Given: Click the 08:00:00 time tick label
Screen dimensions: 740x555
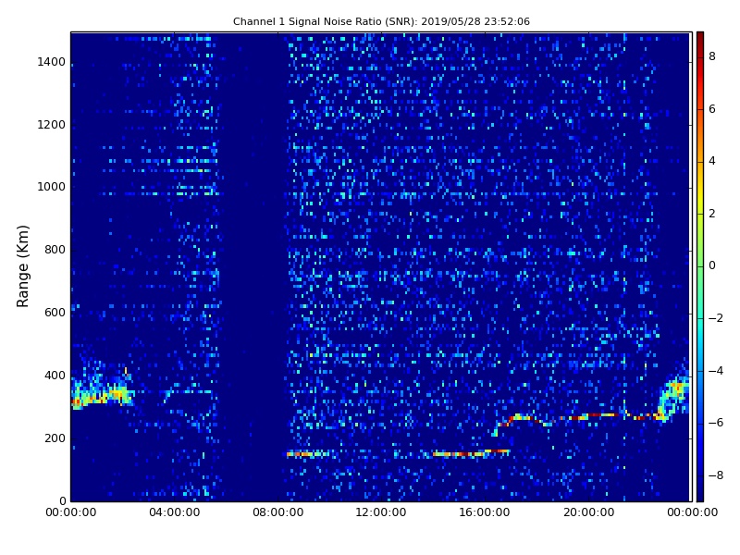Looking at the screenshot, I should [x=278, y=512].
